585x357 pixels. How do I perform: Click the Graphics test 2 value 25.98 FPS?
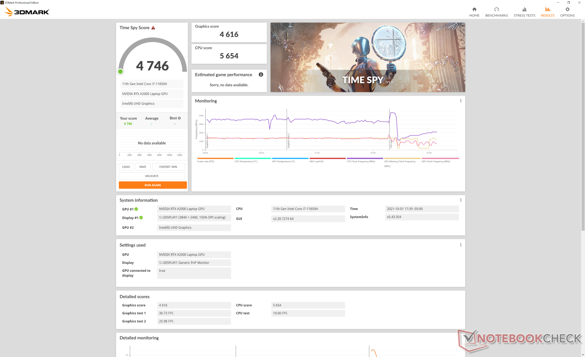(x=194, y=321)
